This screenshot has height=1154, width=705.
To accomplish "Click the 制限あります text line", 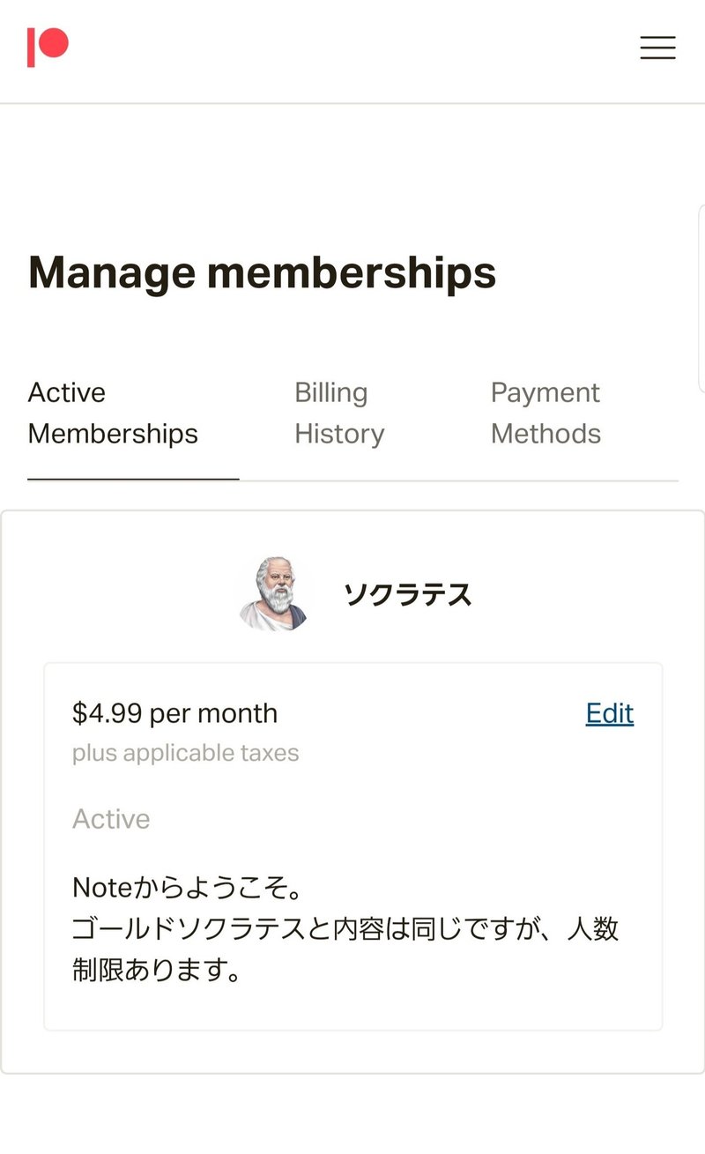I will 157,971.
